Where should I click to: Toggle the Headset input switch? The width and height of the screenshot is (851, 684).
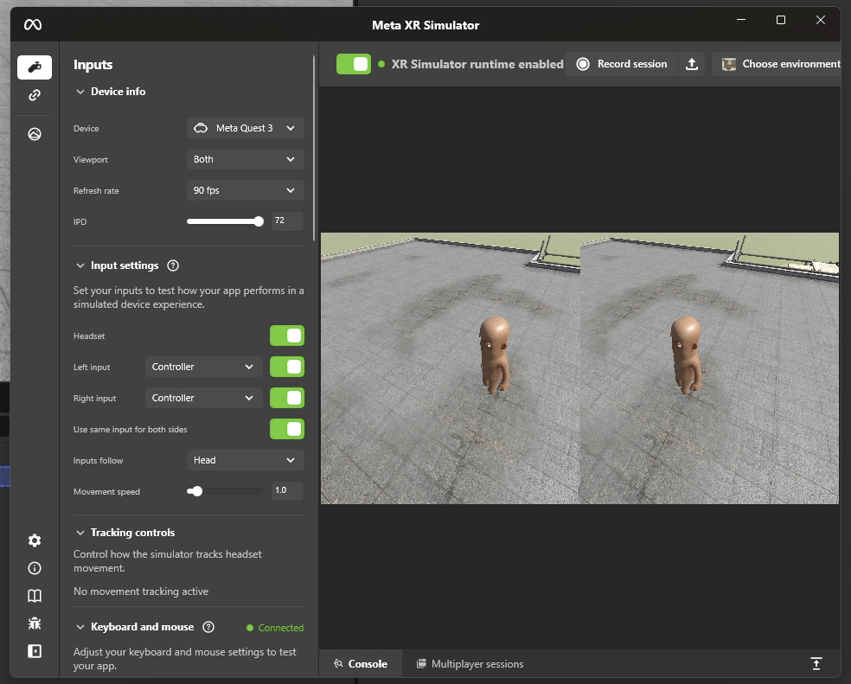coord(287,336)
